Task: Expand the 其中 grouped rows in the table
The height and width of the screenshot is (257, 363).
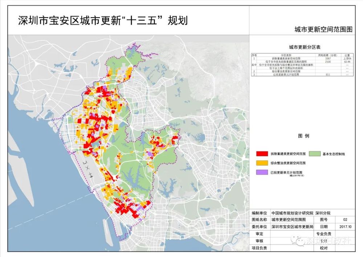Action: 254,65
